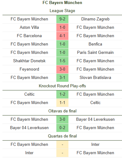The image size is (122, 161).
Task: Click the 0-2 Leverkusen away score
Action: click(x=62, y=128)
